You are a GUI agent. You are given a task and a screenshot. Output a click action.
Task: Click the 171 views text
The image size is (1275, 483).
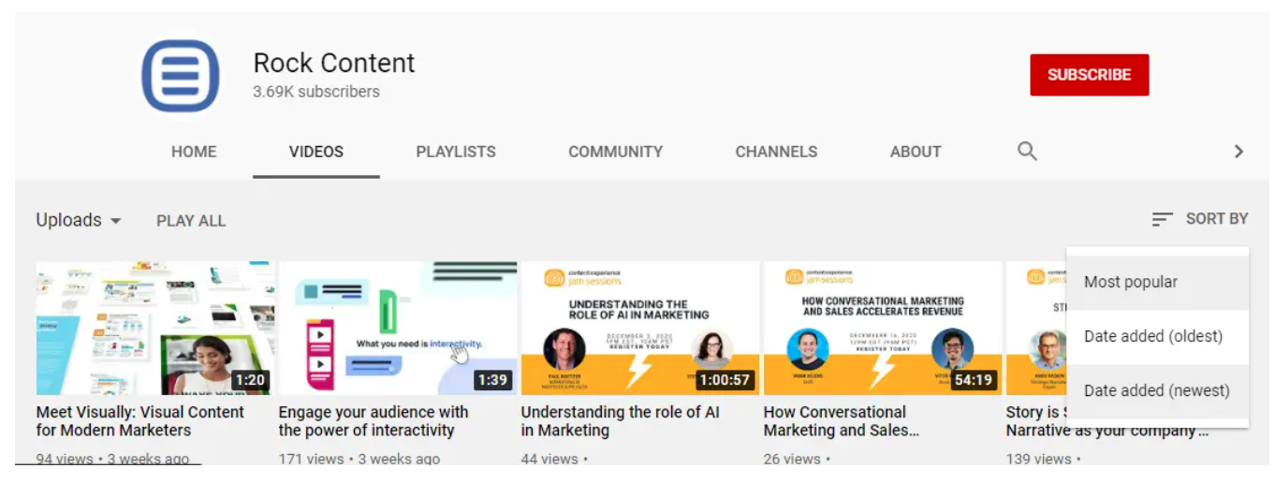310,459
